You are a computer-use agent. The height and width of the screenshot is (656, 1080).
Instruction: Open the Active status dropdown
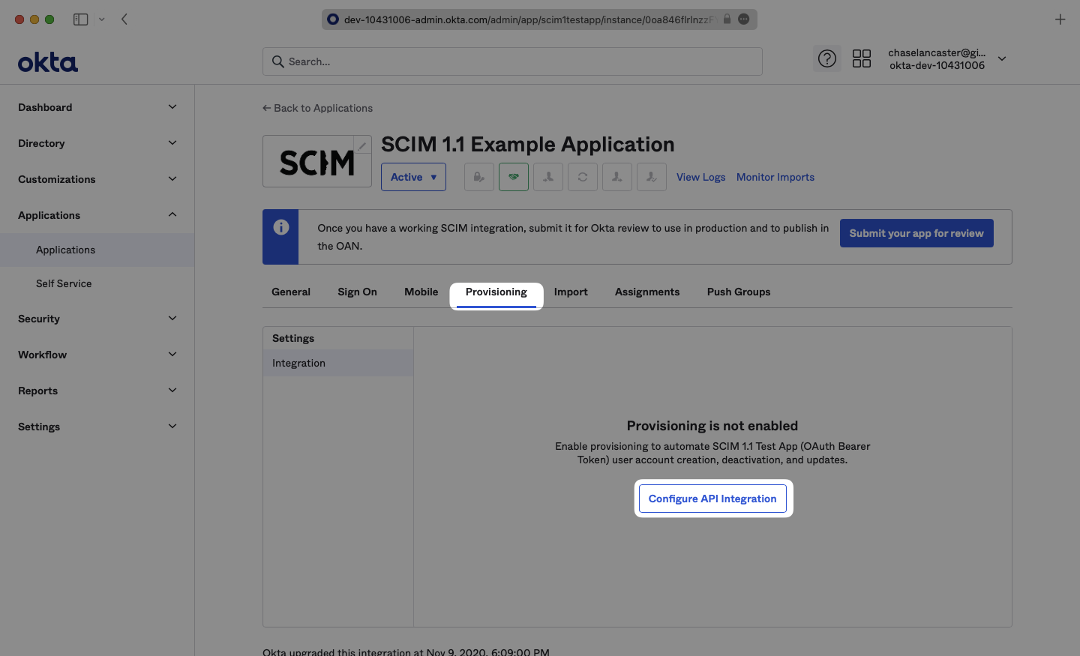click(413, 177)
